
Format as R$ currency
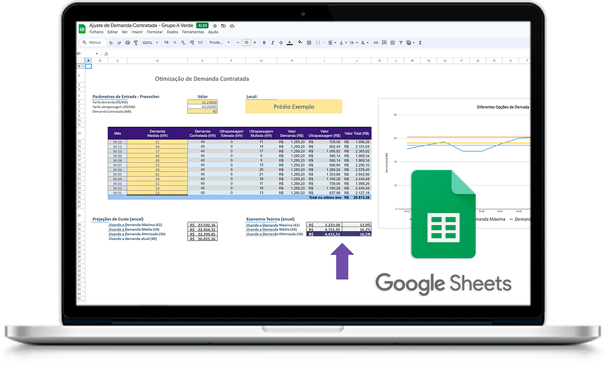point(166,43)
